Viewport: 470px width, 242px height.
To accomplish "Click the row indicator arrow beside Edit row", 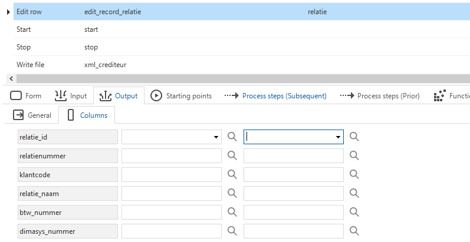I will click(8, 12).
